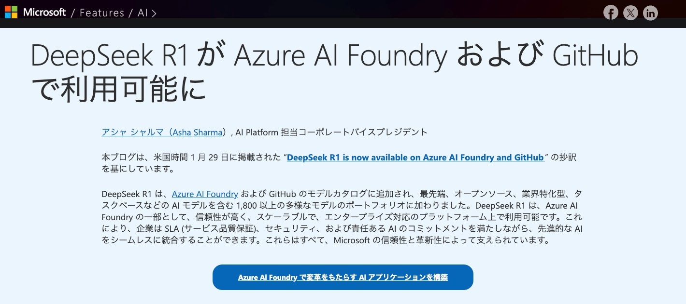Share the article on Facebook
The height and width of the screenshot is (304, 686).
click(611, 13)
